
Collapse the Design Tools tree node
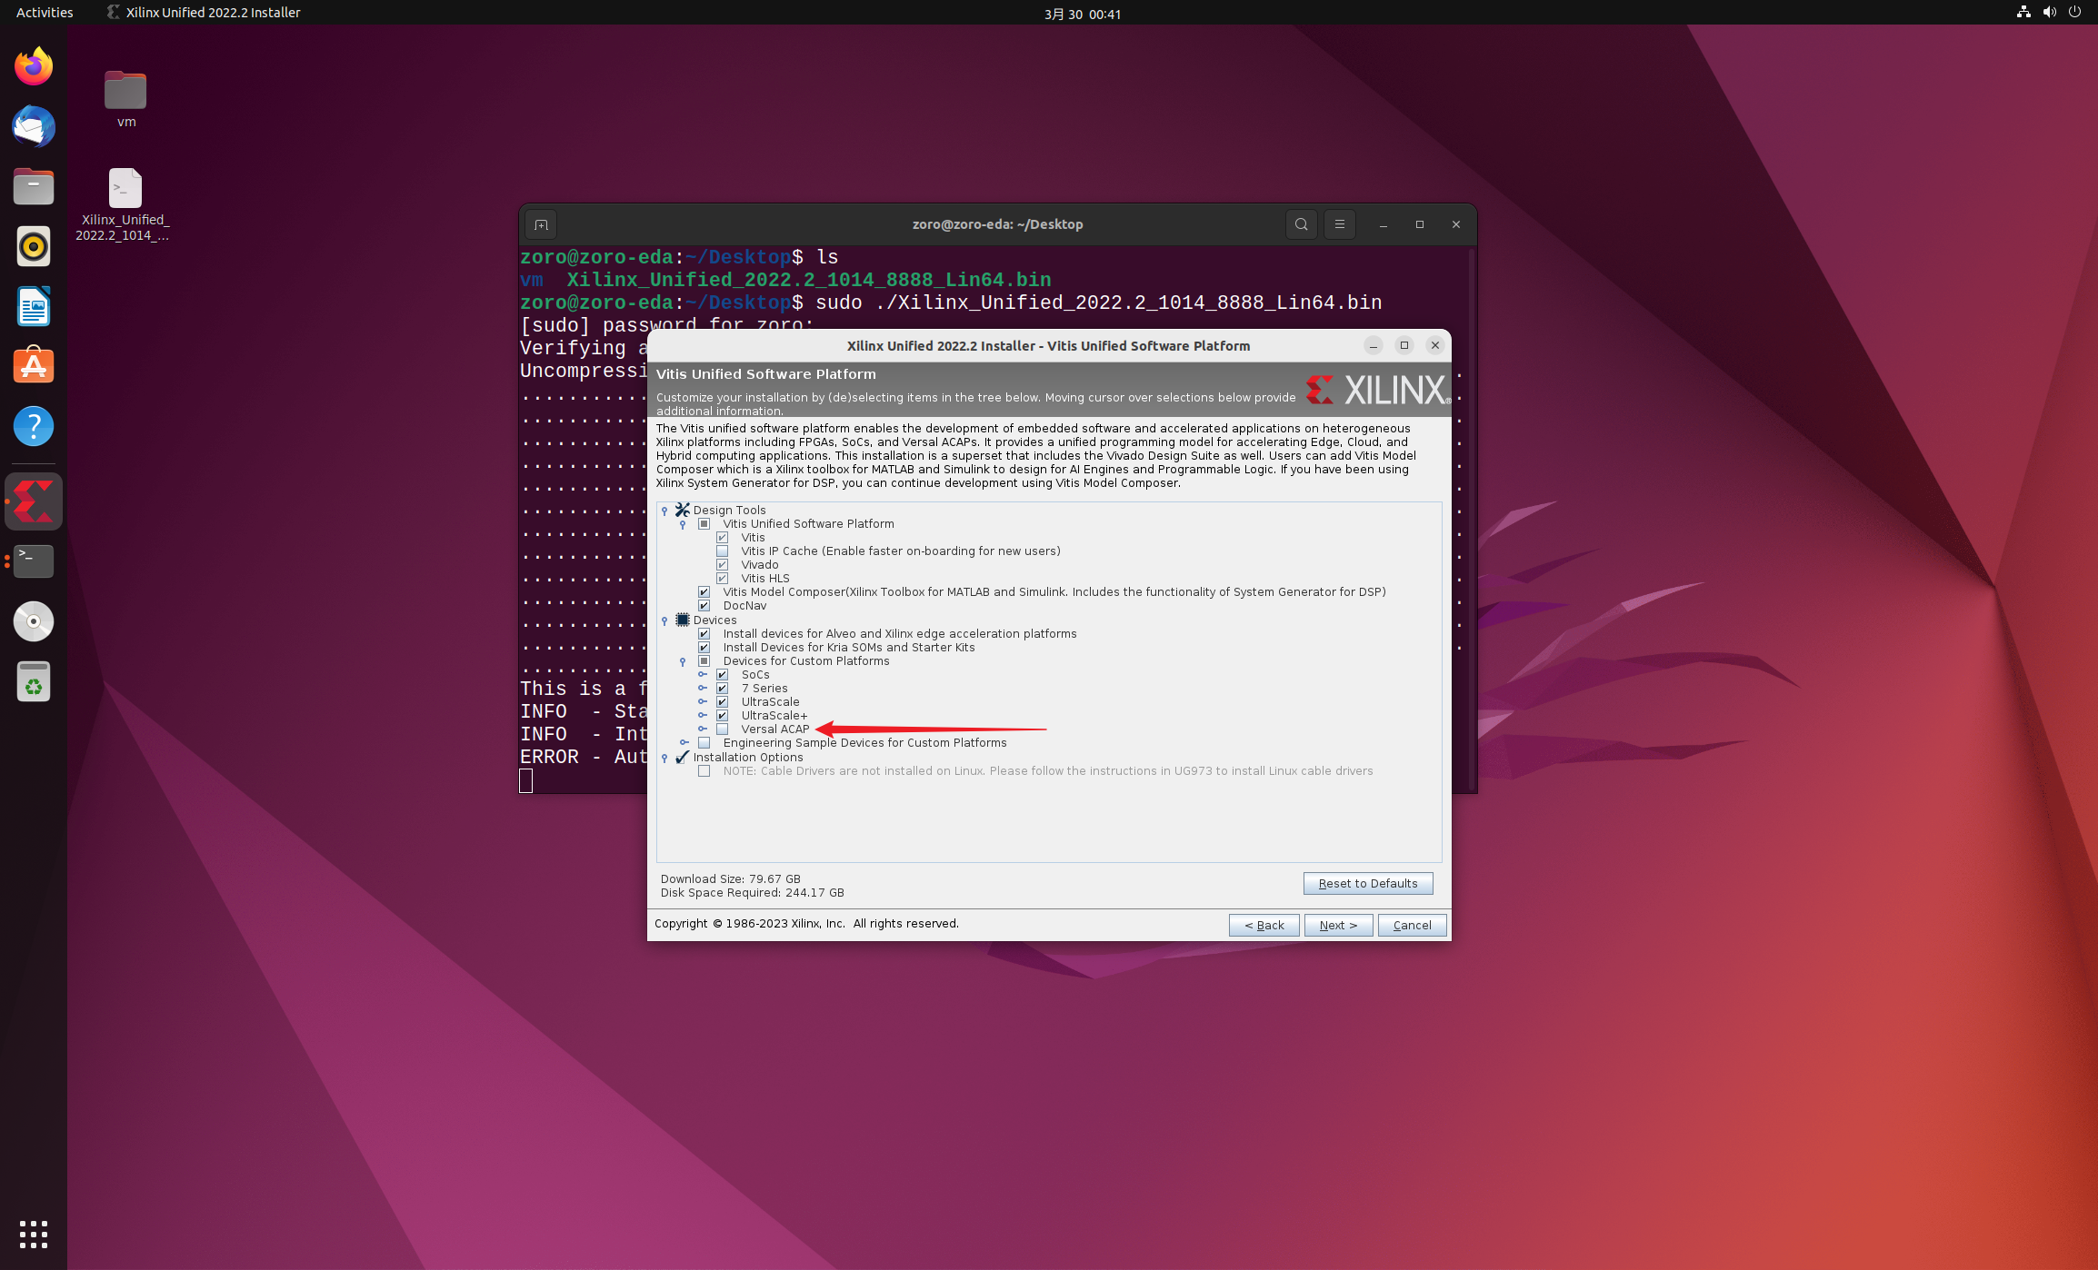click(664, 511)
